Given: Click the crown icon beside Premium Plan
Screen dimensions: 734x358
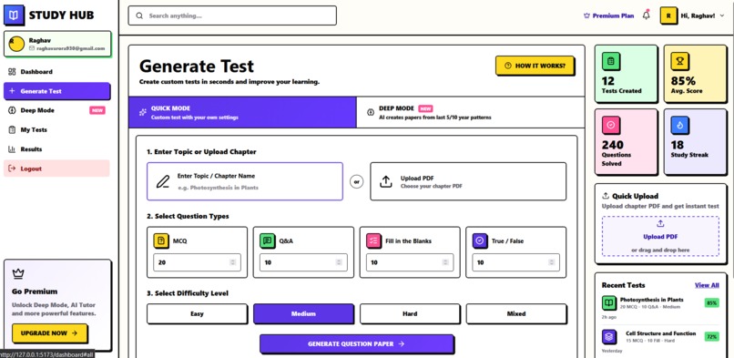Looking at the screenshot, I should click(586, 15).
